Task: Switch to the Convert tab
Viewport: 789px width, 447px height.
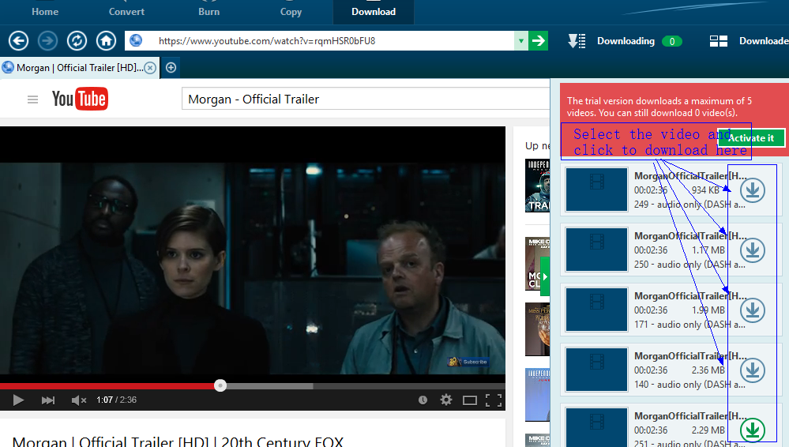Action: pyautogui.click(x=126, y=12)
